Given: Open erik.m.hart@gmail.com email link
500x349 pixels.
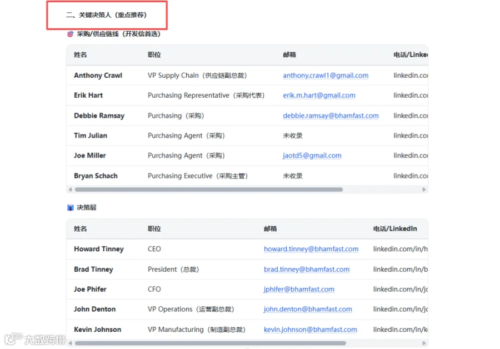Looking at the screenshot, I should click(319, 96).
